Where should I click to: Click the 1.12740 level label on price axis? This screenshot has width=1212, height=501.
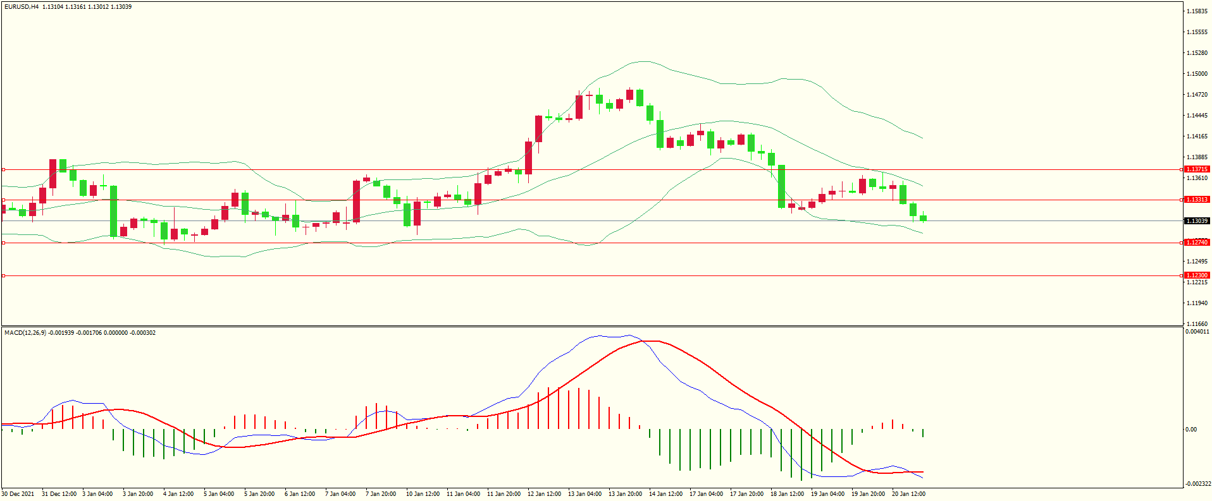(1197, 243)
